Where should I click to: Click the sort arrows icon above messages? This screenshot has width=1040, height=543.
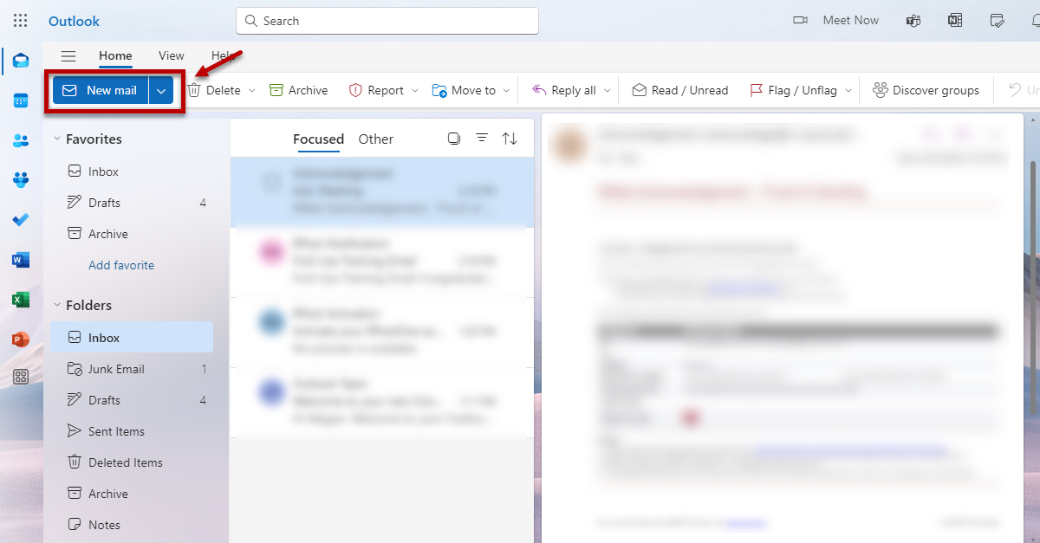tap(510, 138)
